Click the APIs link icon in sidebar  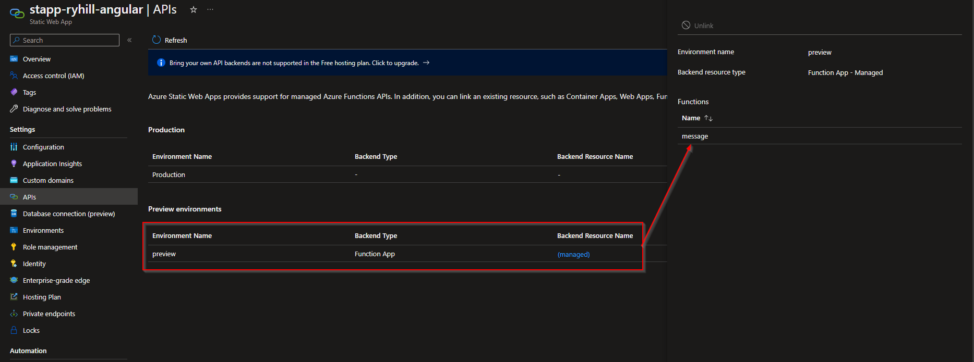tap(14, 197)
